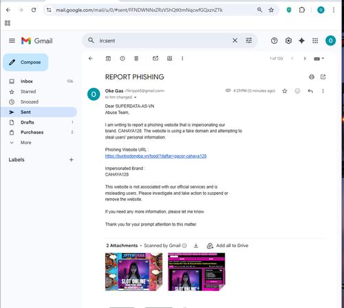Open Google account avatar

pyautogui.click(x=330, y=40)
